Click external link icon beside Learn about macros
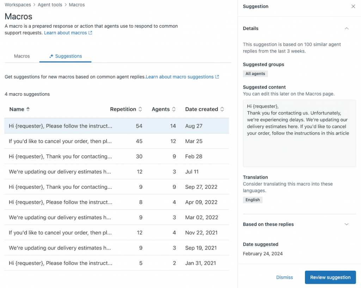Viewport: 361px width, 288px height. coord(90,33)
